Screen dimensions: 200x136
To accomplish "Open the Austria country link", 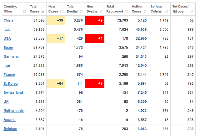I will (10, 120).
